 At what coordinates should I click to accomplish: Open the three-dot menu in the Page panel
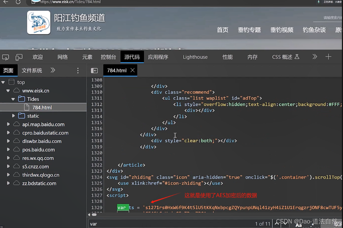78,70
